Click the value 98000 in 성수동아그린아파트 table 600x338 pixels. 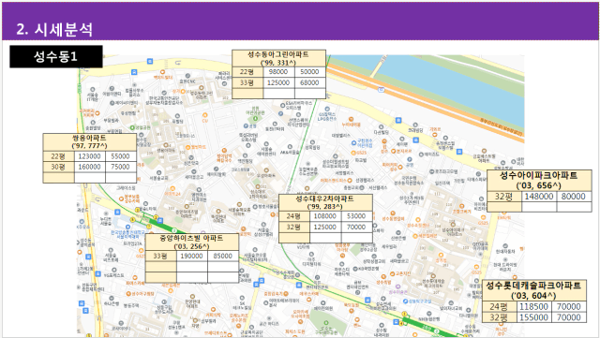[278, 72]
